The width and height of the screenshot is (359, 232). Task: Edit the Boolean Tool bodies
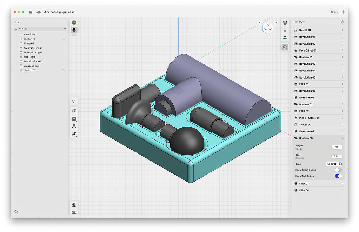pyautogui.click(x=336, y=156)
